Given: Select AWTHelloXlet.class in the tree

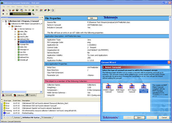Looking at the screenshot, I should tap(27, 42).
